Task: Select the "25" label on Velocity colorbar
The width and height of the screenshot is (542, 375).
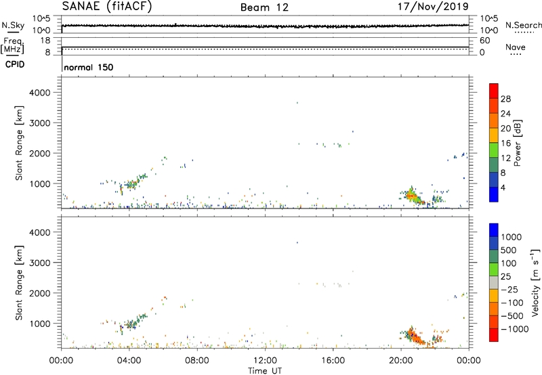Action: 505,277
